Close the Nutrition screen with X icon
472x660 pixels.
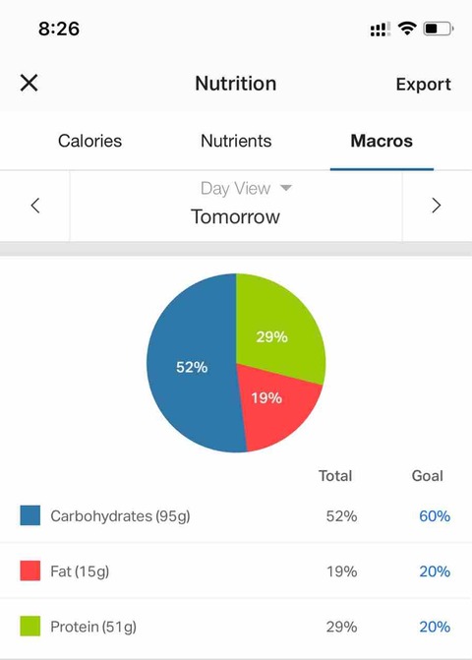(x=29, y=83)
